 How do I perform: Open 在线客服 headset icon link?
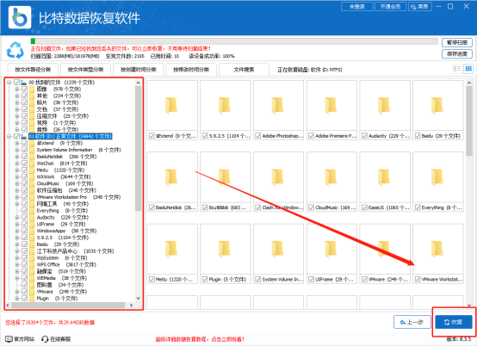45,339
